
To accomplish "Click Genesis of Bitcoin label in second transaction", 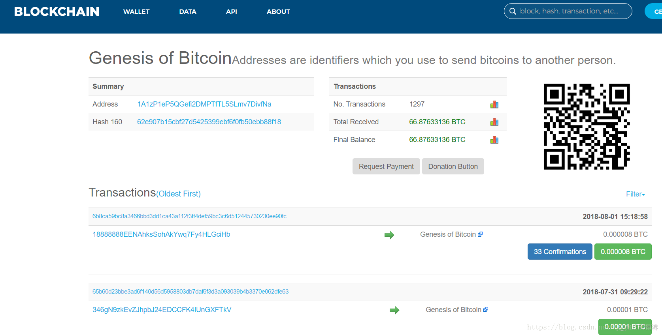I will pyautogui.click(x=453, y=310).
